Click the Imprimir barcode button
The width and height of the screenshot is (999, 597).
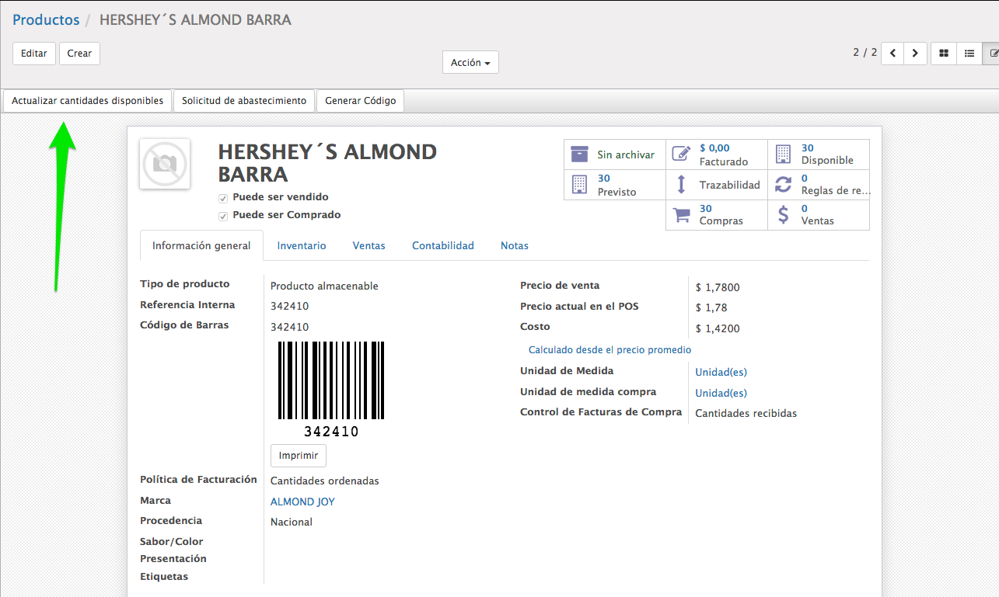[299, 456]
